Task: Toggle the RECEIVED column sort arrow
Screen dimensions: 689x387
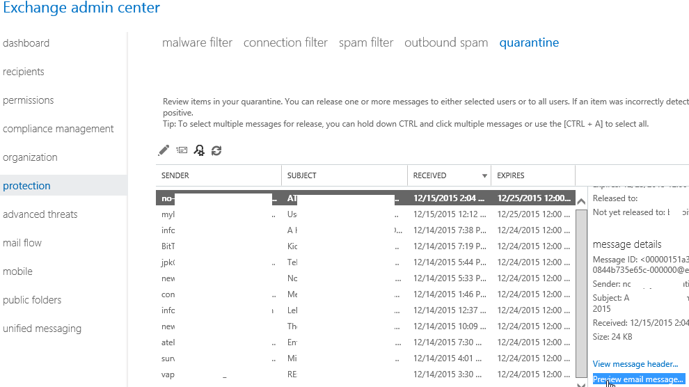Action: click(x=484, y=175)
